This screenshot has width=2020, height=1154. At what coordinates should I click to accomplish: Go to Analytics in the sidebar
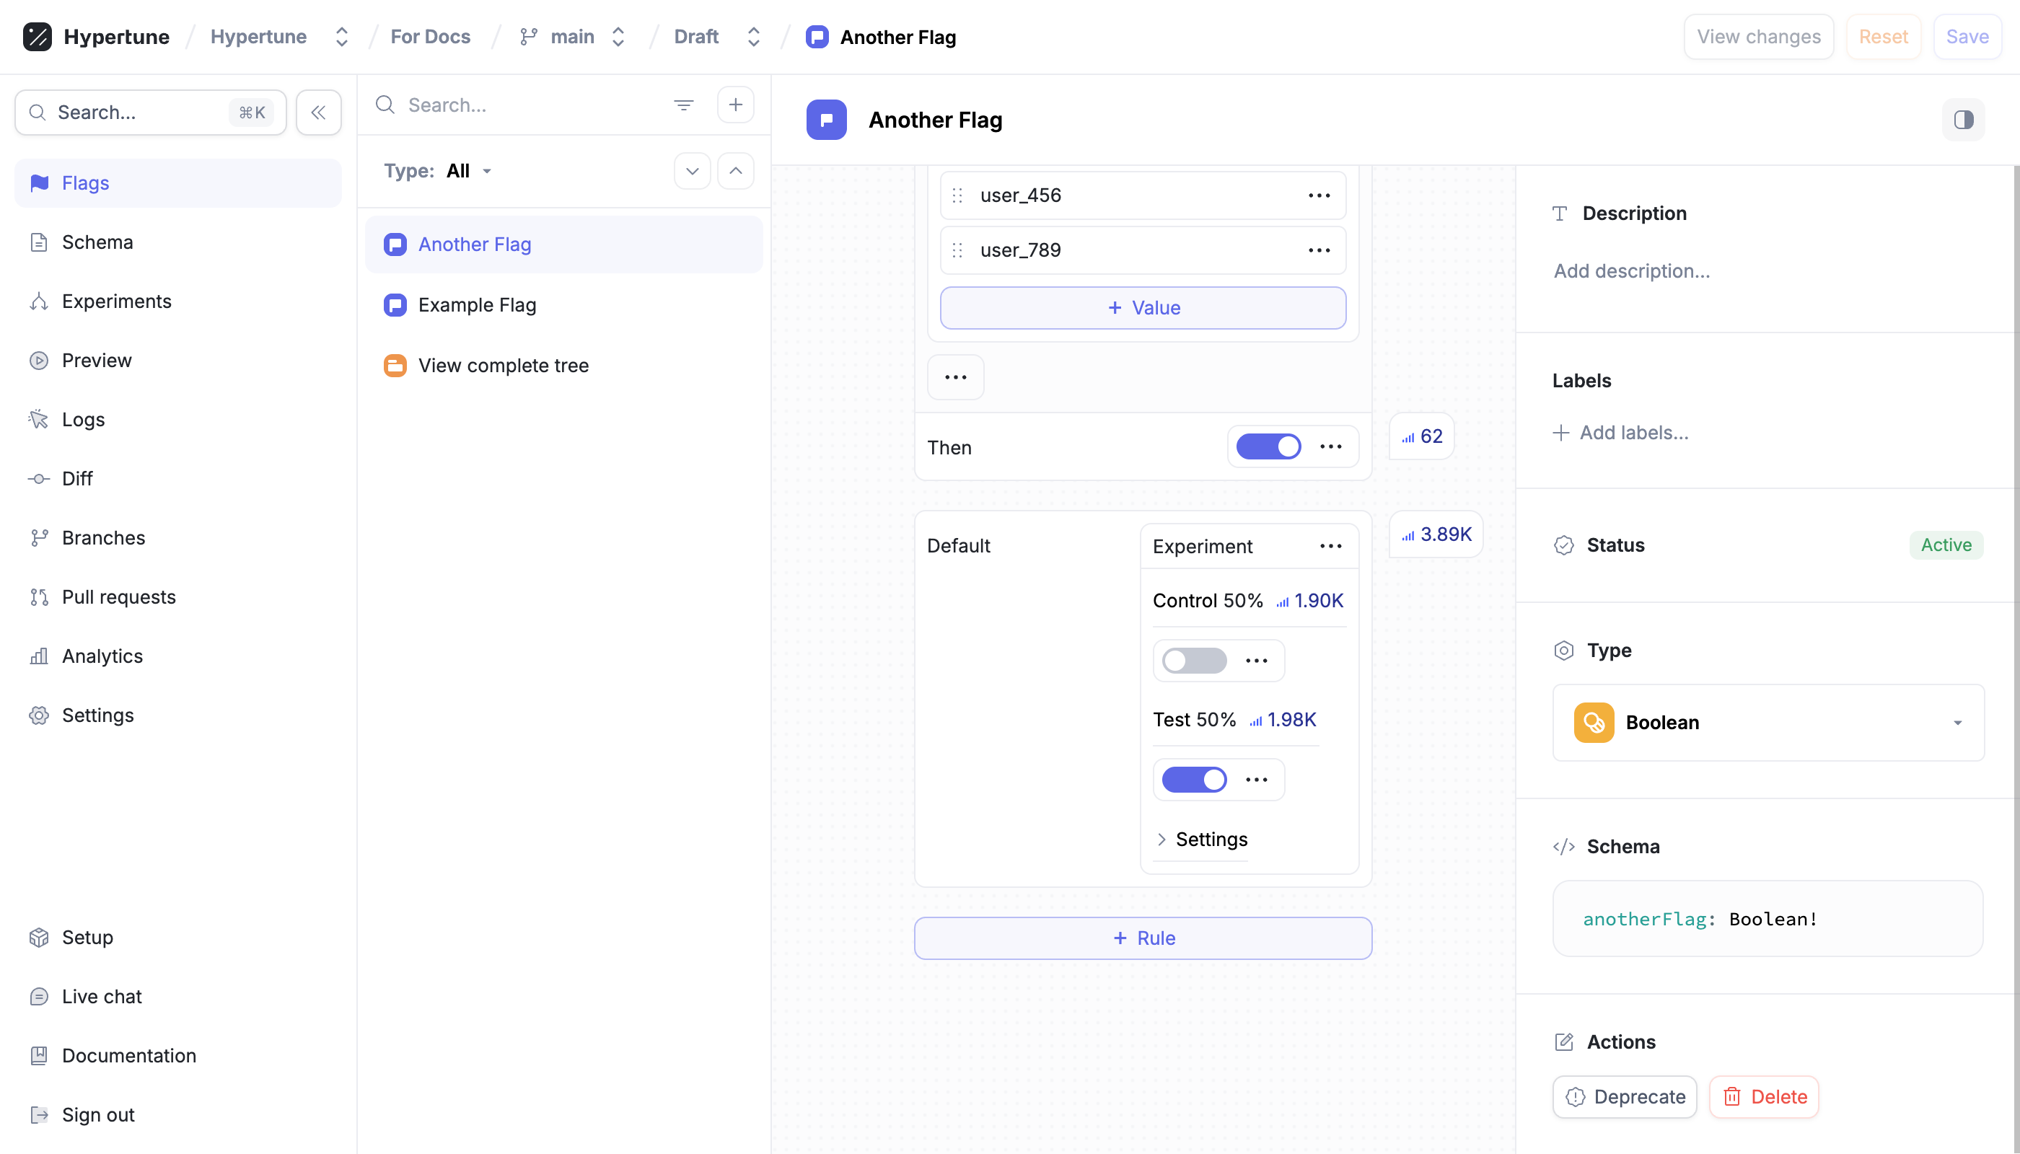tap(102, 656)
